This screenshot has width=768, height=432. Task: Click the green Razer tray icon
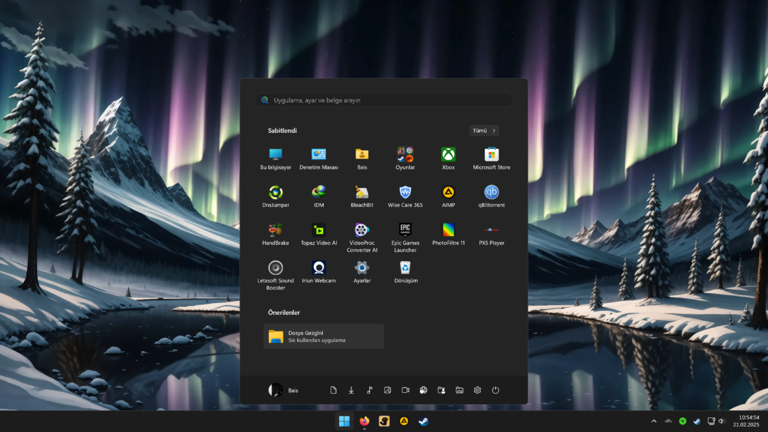[x=683, y=421]
